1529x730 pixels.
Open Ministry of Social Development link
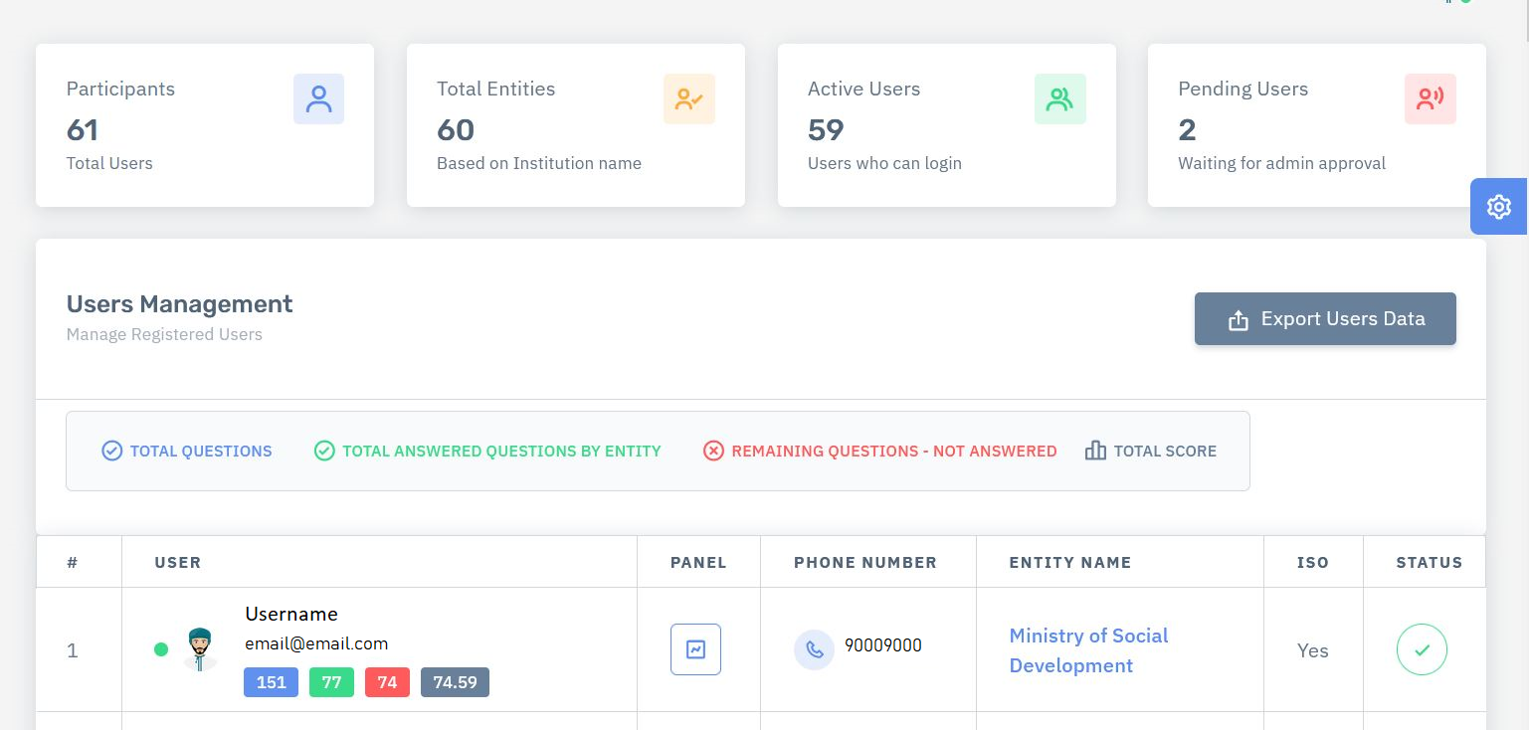[1088, 650]
